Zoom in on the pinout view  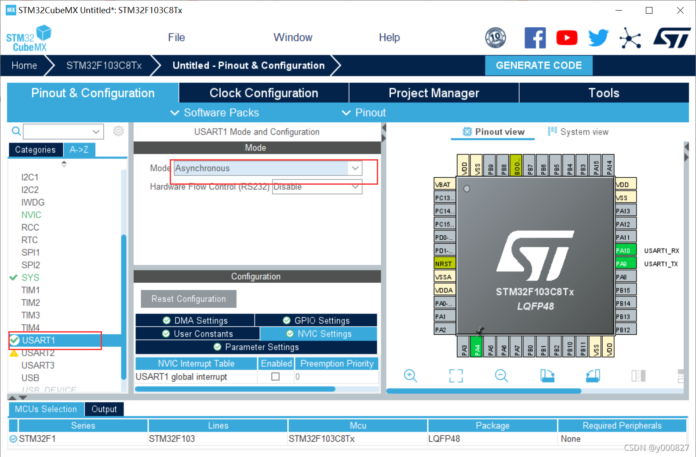point(410,376)
